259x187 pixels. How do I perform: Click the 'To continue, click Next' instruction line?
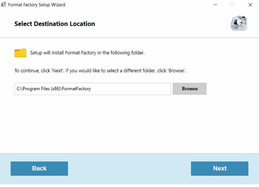(100, 71)
